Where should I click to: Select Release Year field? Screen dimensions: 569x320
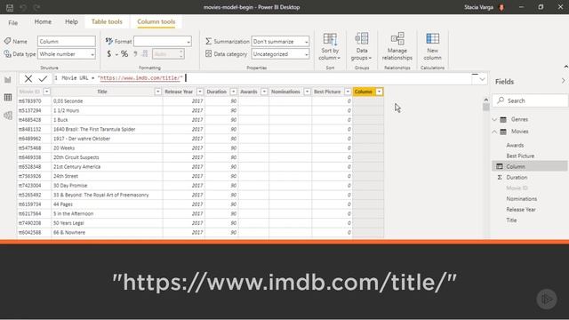521,210
